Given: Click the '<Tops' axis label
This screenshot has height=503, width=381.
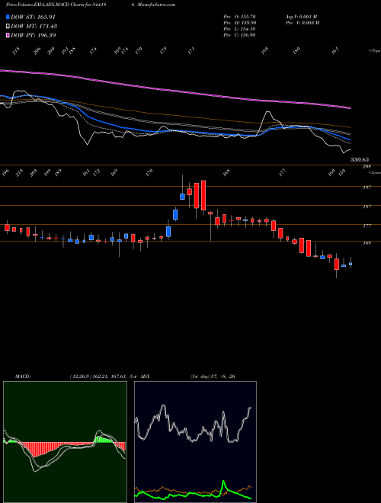Looking at the screenshot, I should click(x=374, y=50).
